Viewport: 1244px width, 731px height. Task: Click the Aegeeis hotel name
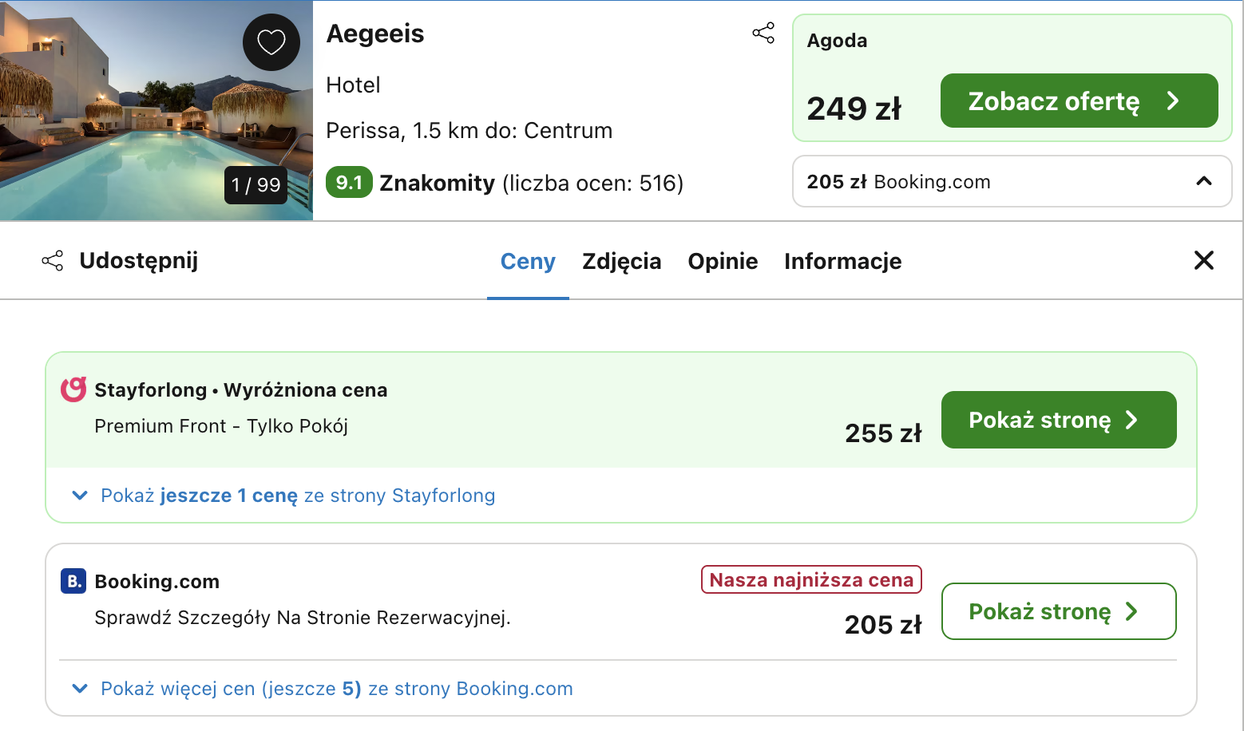click(x=375, y=34)
